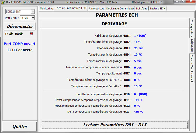
Task: Click the D03 value 25 min
Action: point(139,48)
